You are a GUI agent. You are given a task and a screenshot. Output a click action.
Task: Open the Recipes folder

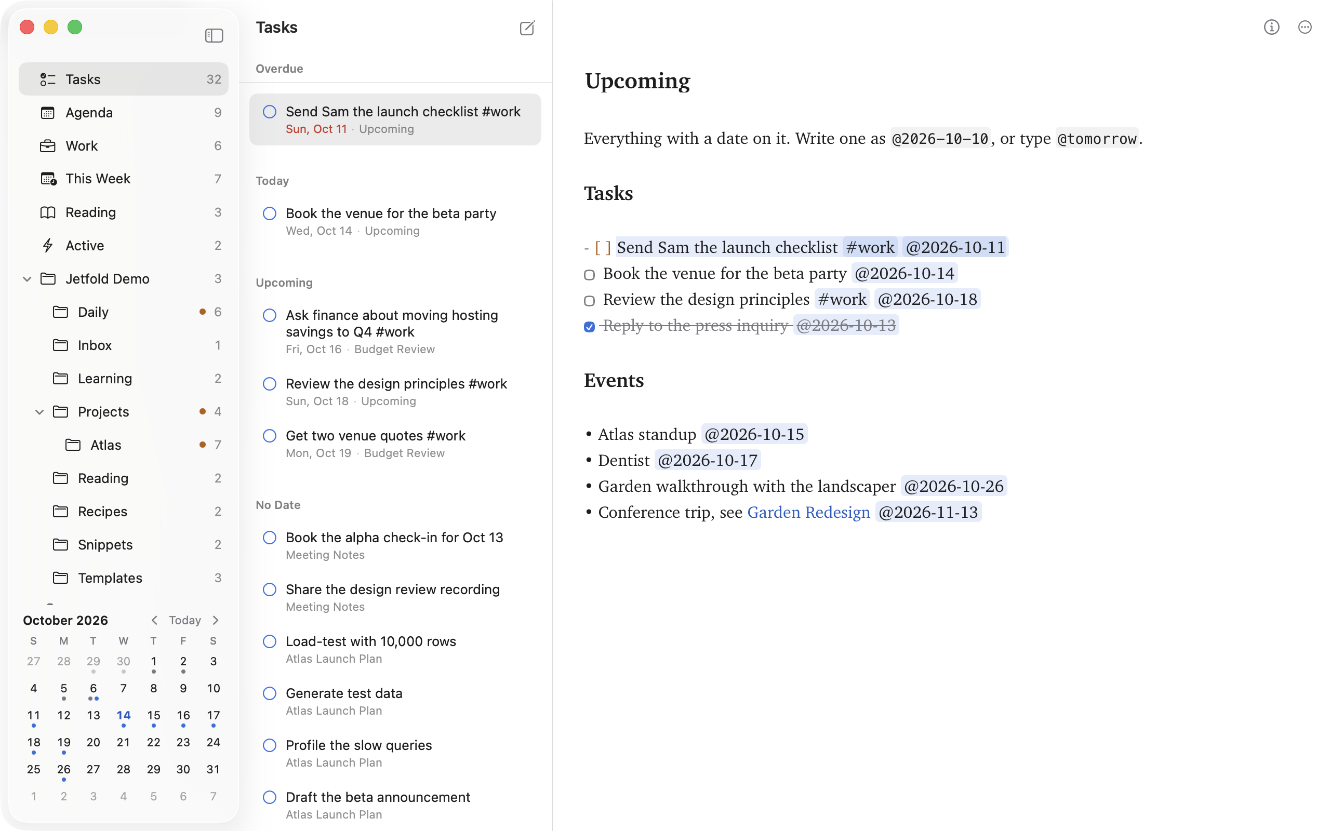tap(123, 511)
